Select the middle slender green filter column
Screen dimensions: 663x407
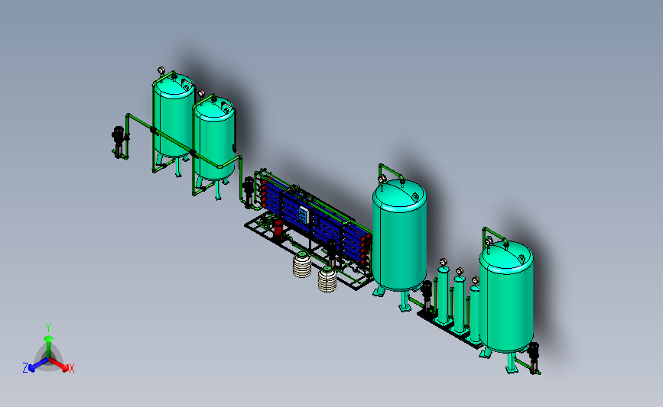(x=459, y=304)
